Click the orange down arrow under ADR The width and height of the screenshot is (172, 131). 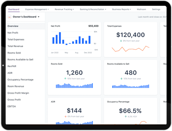pyautogui.click(x=66, y=116)
